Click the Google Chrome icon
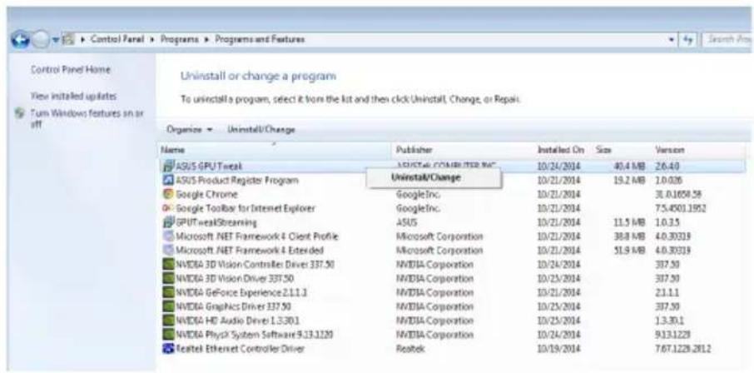754x373 pixels. click(168, 195)
